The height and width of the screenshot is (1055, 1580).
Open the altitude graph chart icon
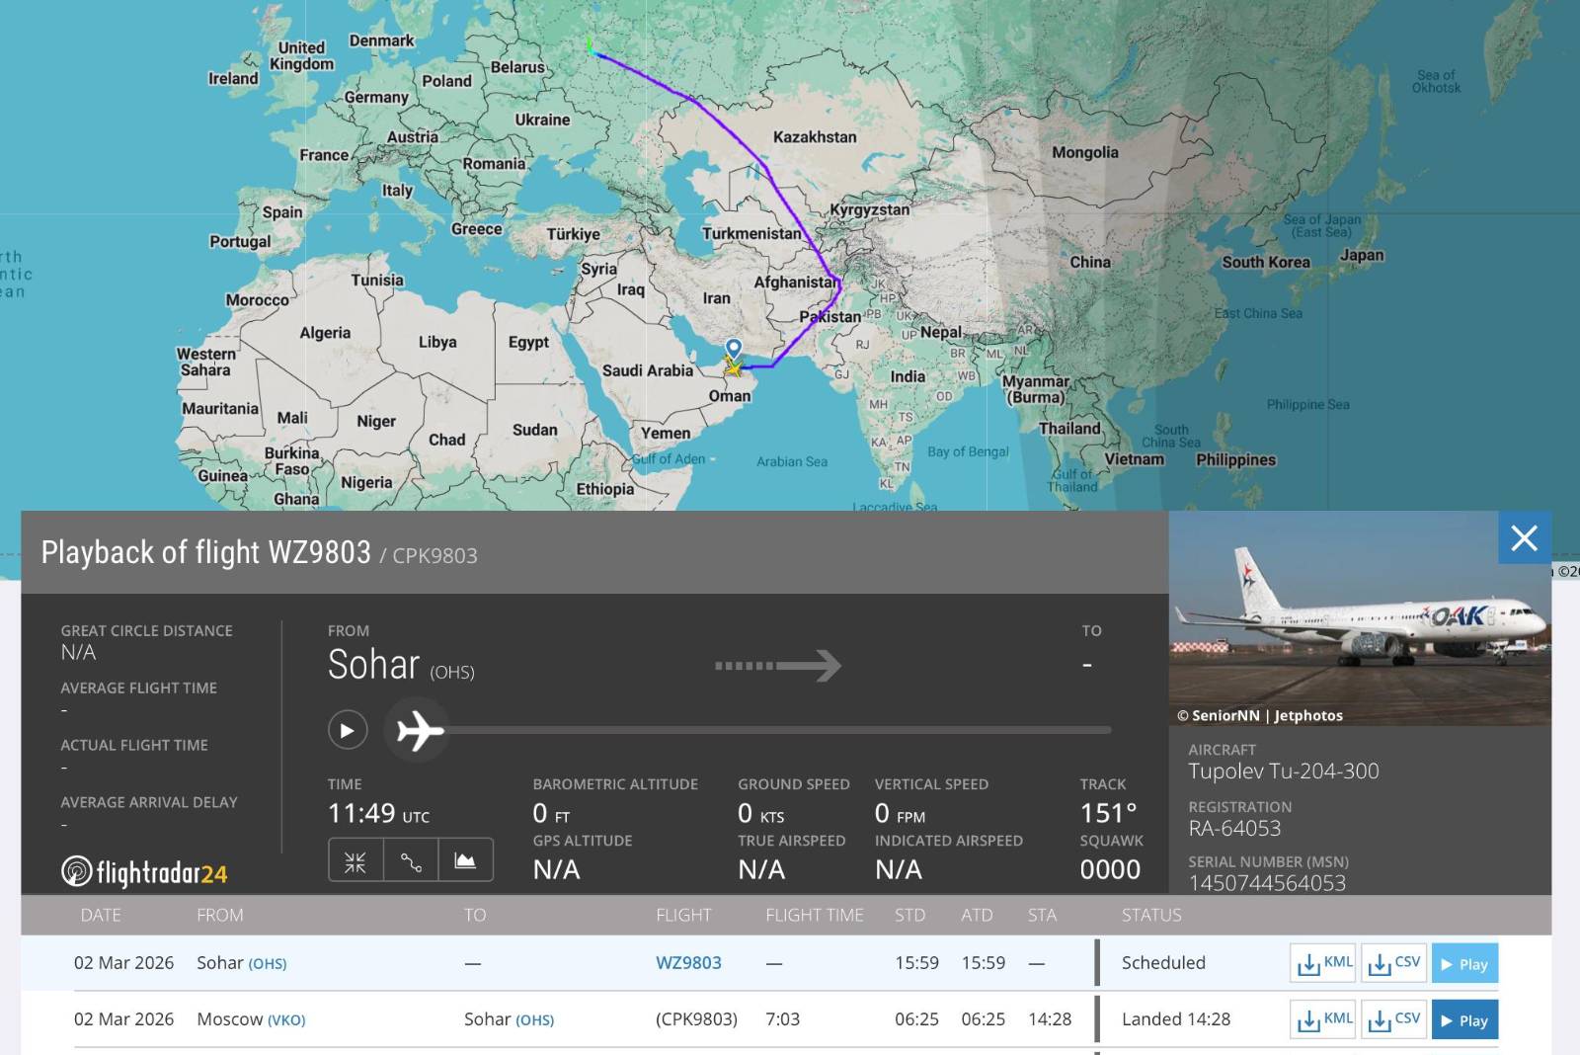point(465,862)
